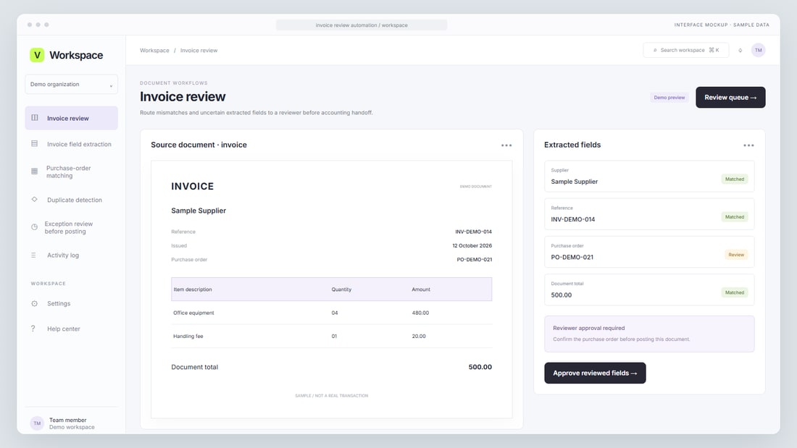Screen dimensions: 797x448
Task: Click INV-DEMO-014 in the invoice document
Action: point(473,232)
